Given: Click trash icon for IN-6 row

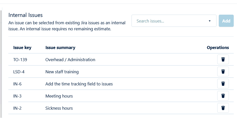Looking at the screenshot, I should tap(223, 84).
